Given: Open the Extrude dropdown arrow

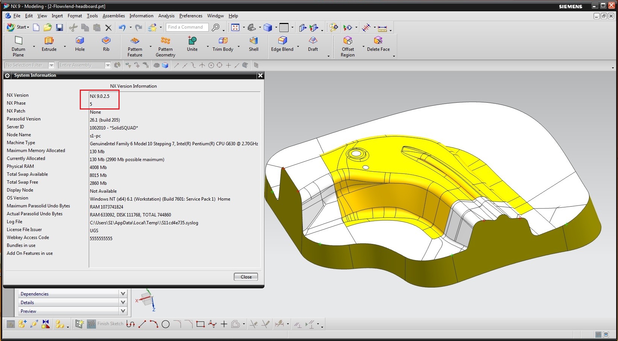Looking at the screenshot, I should click(65, 47).
